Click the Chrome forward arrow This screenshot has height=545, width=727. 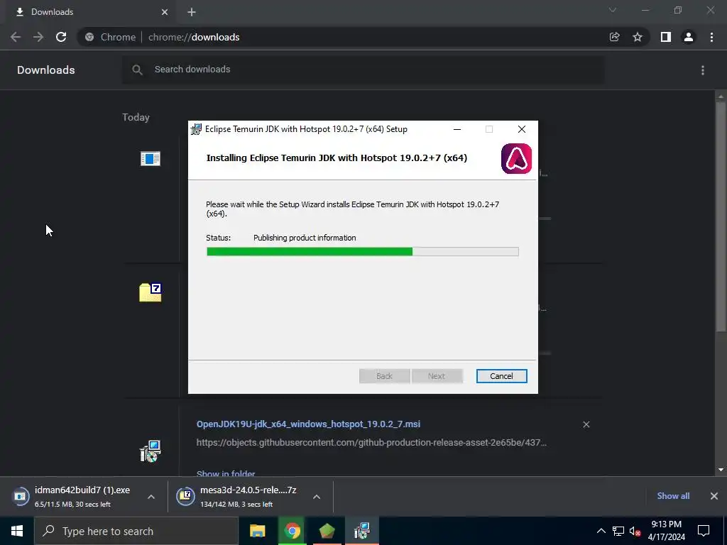(x=38, y=37)
